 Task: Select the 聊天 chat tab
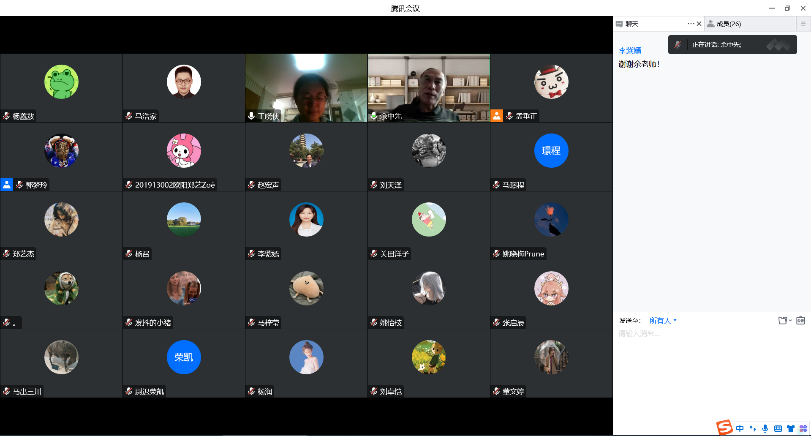point(631,24)
